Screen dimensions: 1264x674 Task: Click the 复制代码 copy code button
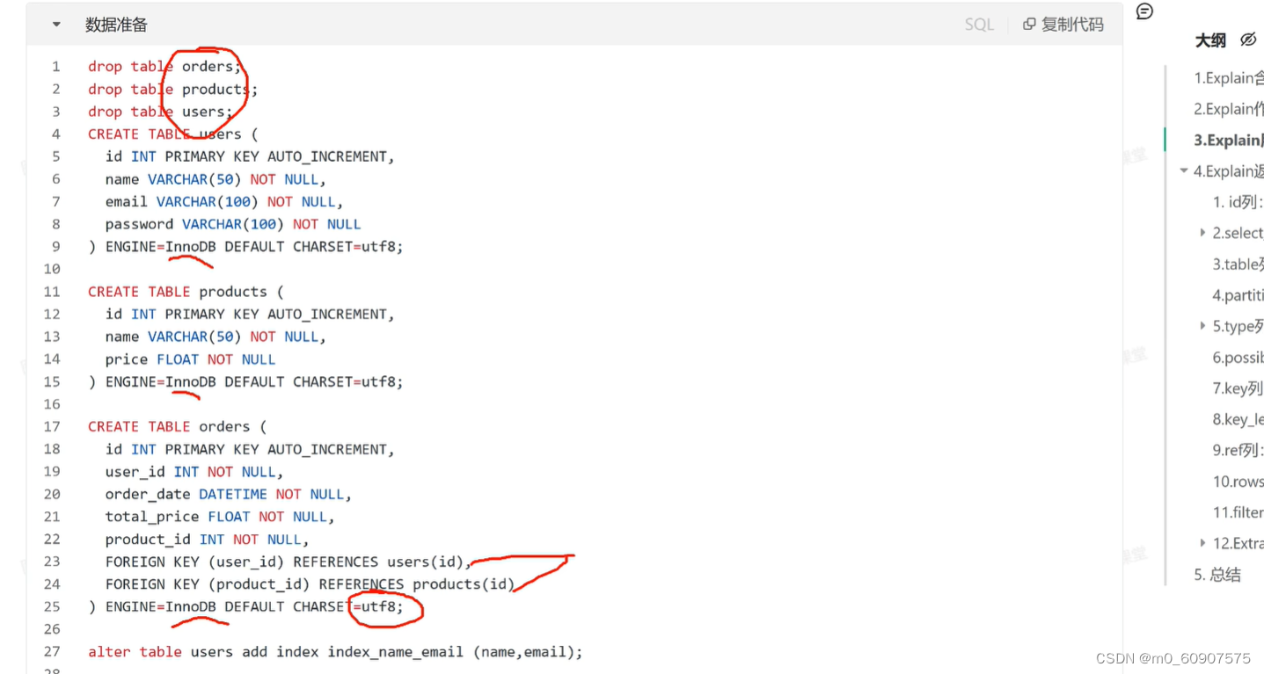coord(1063,25)
